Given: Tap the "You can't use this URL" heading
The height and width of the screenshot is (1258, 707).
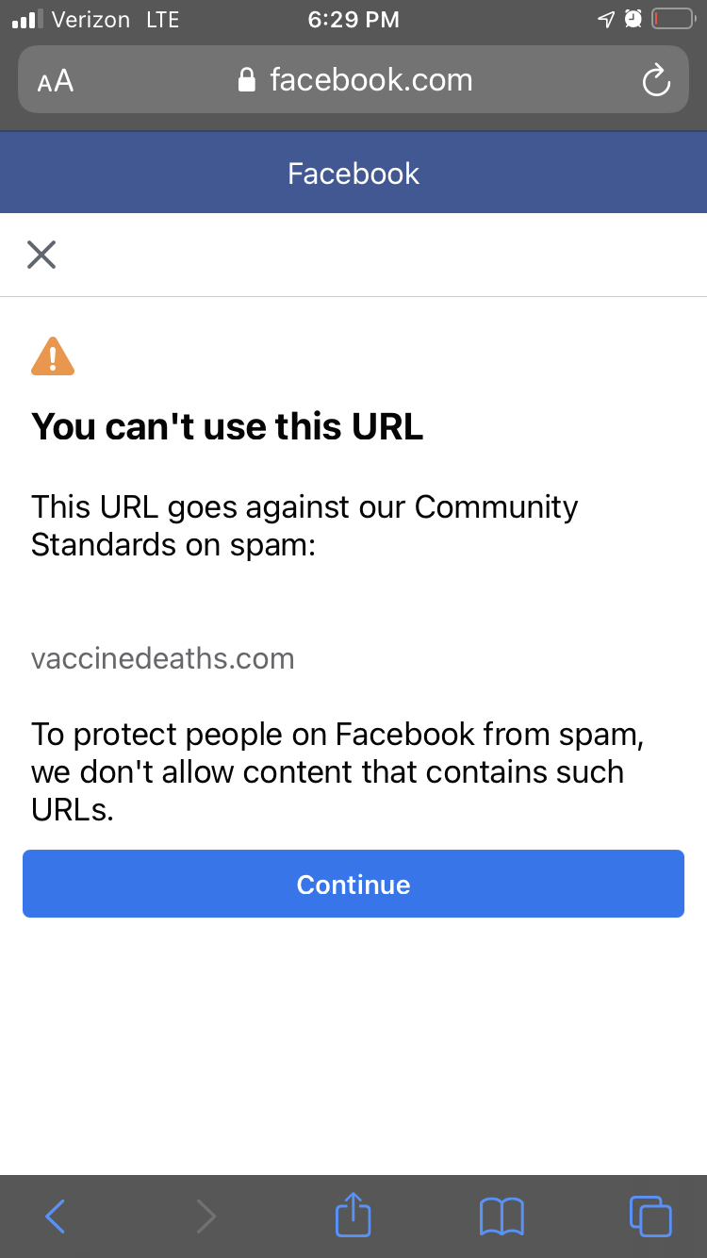Looking at the screenshot, I should 227,427.
